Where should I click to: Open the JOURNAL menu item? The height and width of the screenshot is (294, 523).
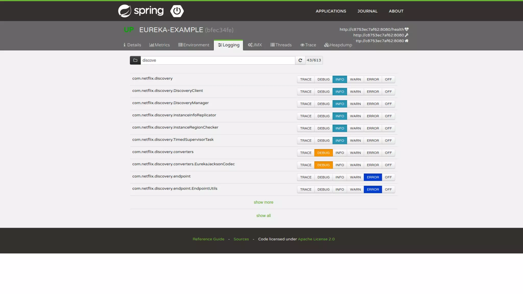pyautogui.click(x=367, y=11)
